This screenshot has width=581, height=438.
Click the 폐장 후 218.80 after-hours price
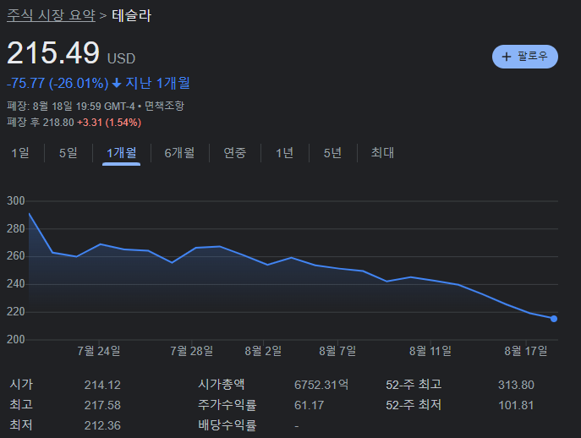click(41, 123)
